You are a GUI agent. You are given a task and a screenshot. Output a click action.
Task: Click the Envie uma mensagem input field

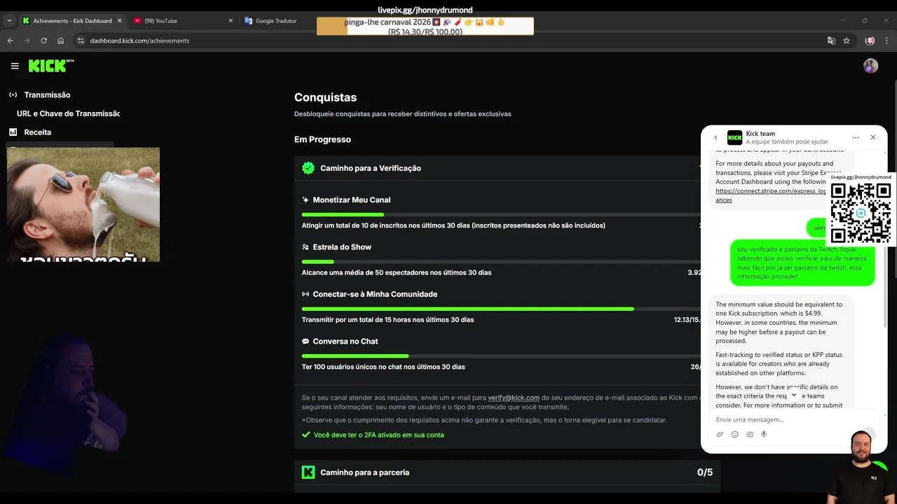[792, 419]
